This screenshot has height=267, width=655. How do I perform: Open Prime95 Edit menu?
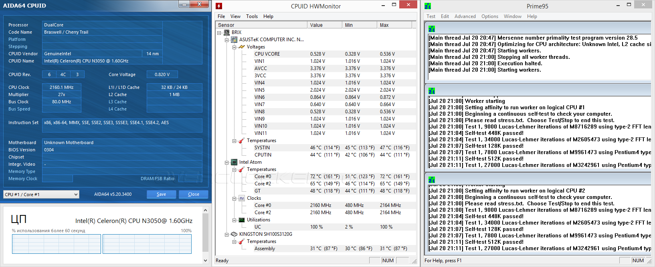(445, 16)
